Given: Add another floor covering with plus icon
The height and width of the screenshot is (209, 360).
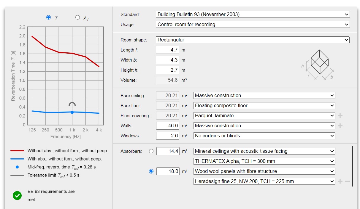Looking at the screenshot, I should (x=340, y=115).
